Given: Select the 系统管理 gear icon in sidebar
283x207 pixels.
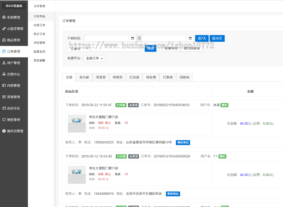Looking at the screenshot, I should pyautogui.click(x=4, y=17).
